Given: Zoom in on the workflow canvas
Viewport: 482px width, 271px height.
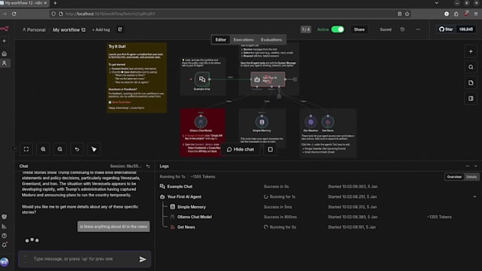Looking at the screenshot, I should [43, 149].
